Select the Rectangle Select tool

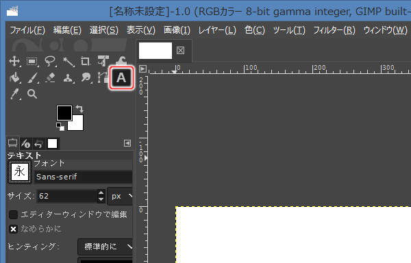click(x=32, y=62)
